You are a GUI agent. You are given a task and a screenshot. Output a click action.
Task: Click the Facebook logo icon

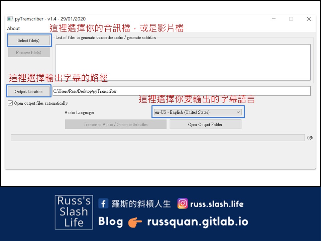(x=103, y=204)
